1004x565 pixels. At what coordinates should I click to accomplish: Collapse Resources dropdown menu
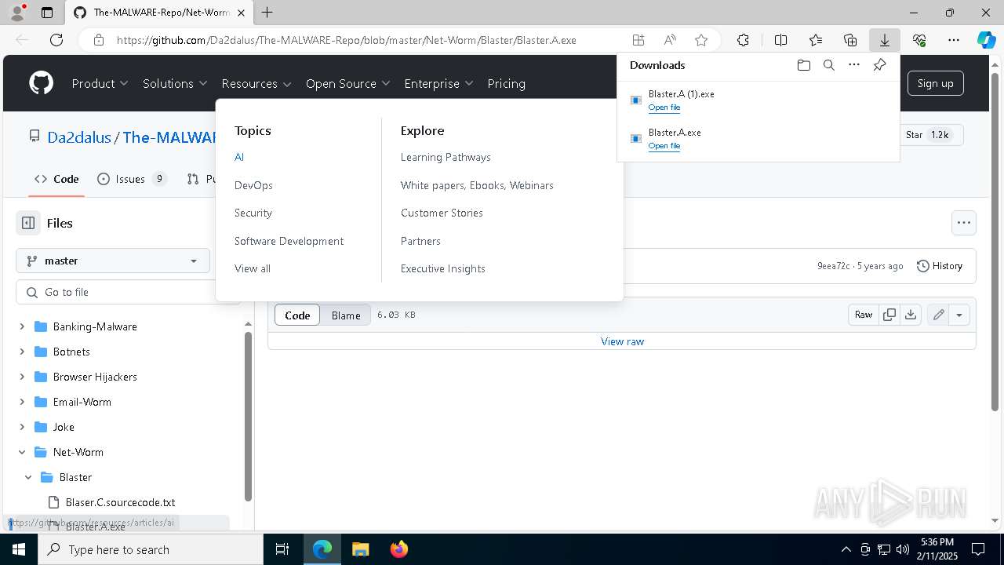click(x=256, y=83)
